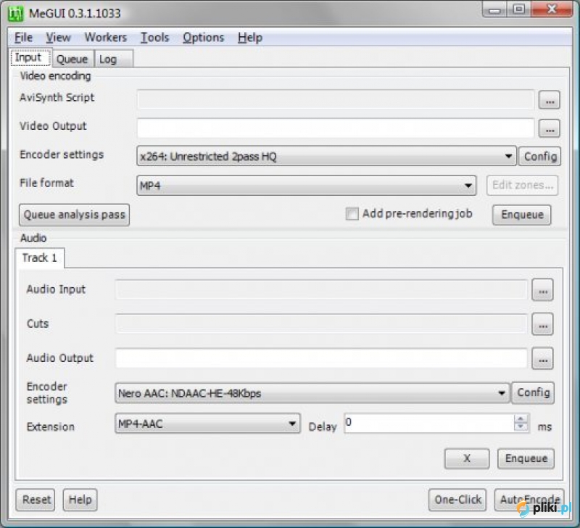Open the Help menu
The height and width of the screenshot is (528, 580).
pos(250,38)
